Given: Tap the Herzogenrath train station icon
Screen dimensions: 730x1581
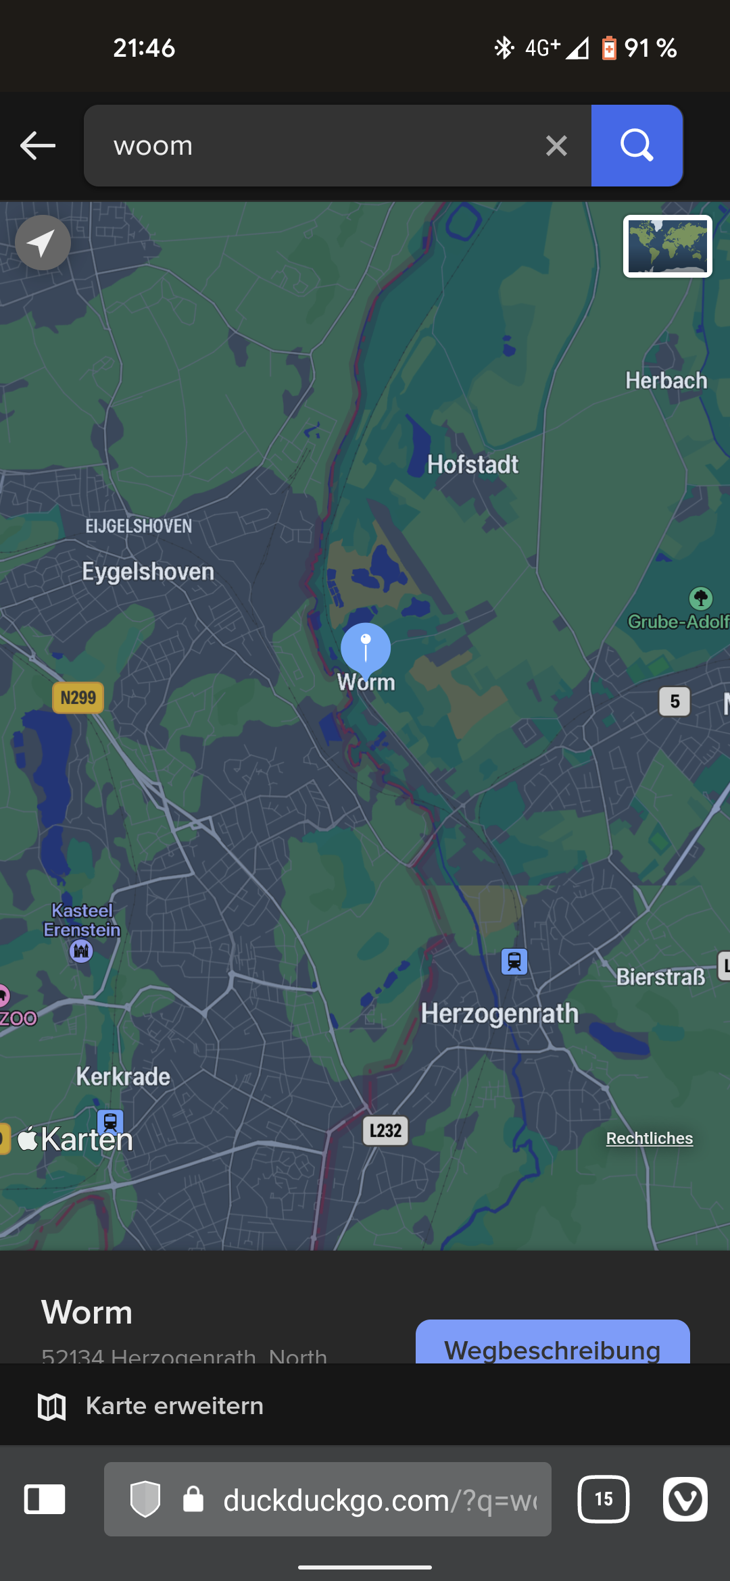Looking at the screenshot, I should coord(514,961).
